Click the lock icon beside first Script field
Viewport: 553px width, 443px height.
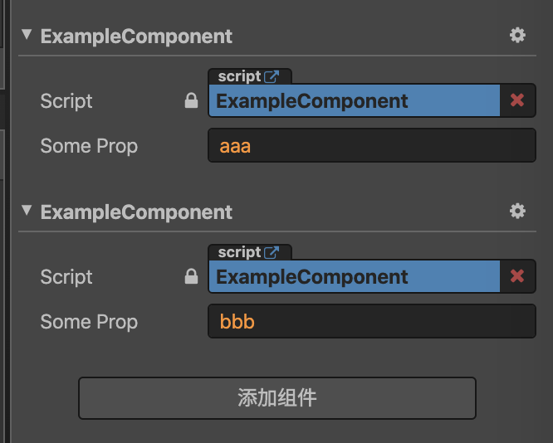191,101
